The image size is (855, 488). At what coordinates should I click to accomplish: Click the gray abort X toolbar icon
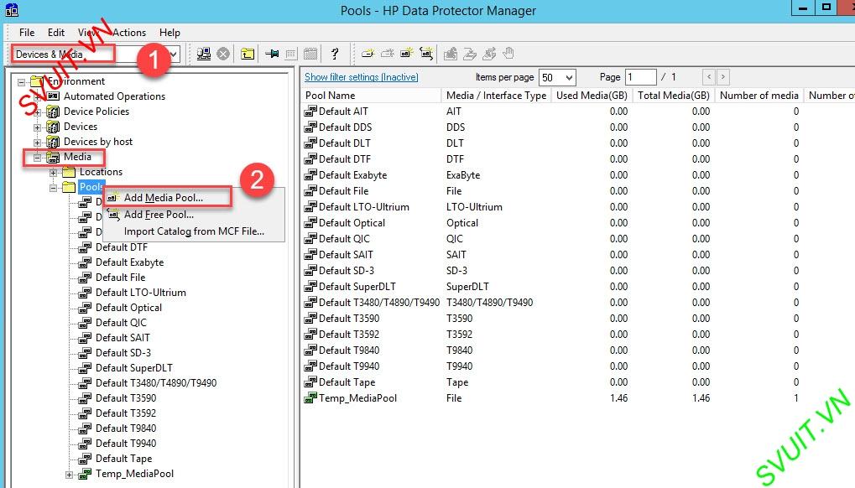tap(223, 54)
